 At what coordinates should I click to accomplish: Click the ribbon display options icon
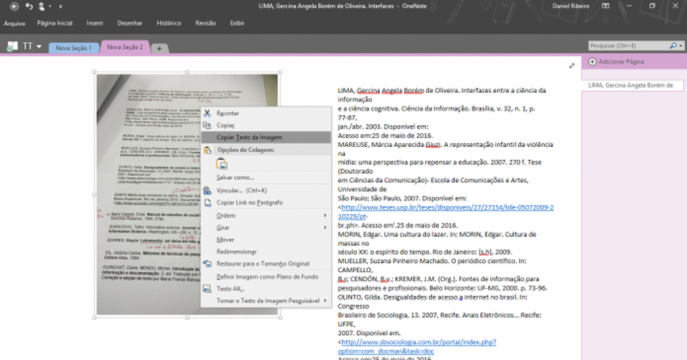[604, 6]
